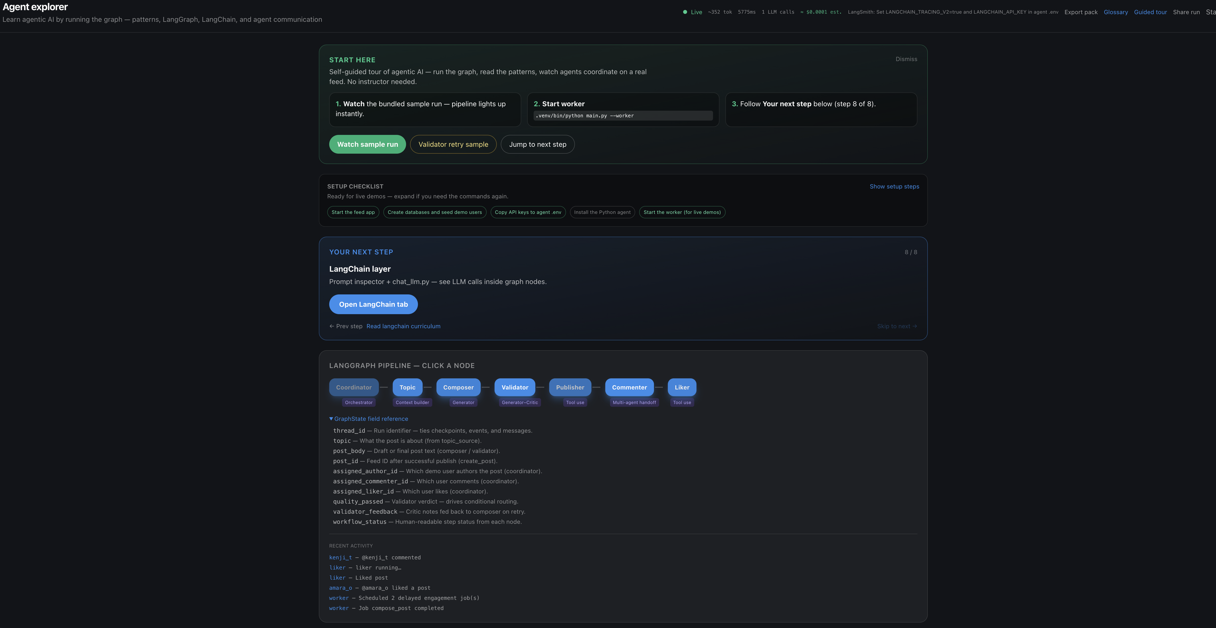The width and height of the screenshot is (1216, 628).
Task: Click the post_body field entry
Action: 416,451
